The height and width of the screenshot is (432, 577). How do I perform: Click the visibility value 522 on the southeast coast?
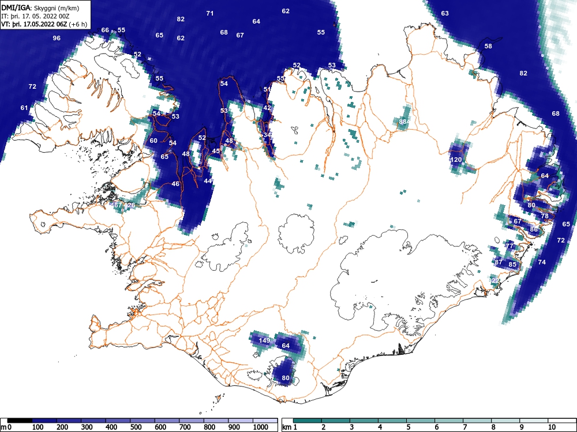point(493,281)
